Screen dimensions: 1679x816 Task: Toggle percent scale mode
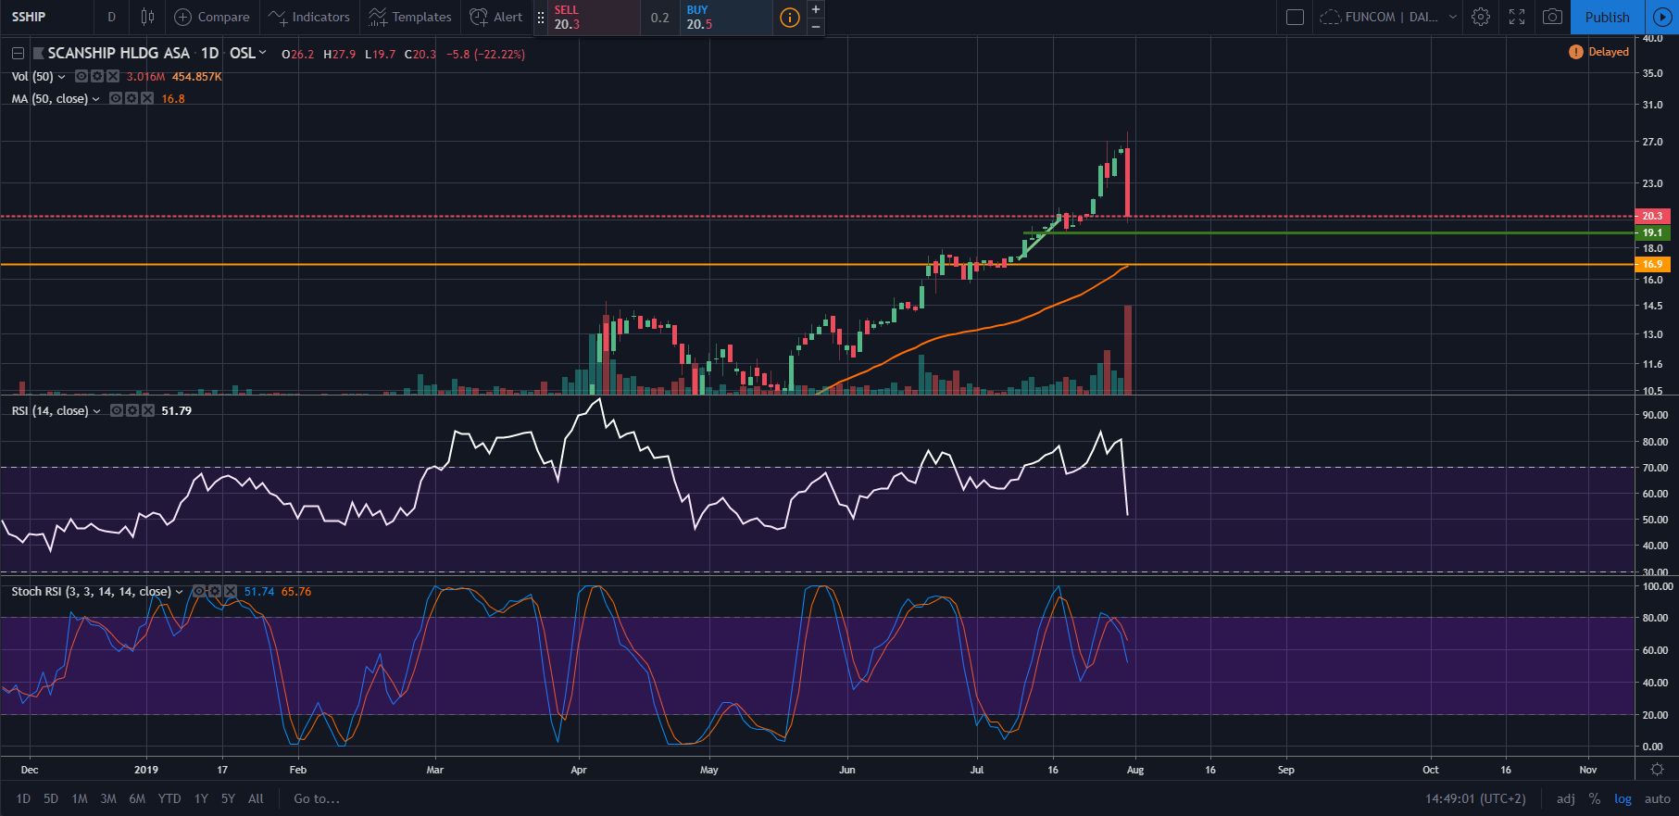point(1595,798)
